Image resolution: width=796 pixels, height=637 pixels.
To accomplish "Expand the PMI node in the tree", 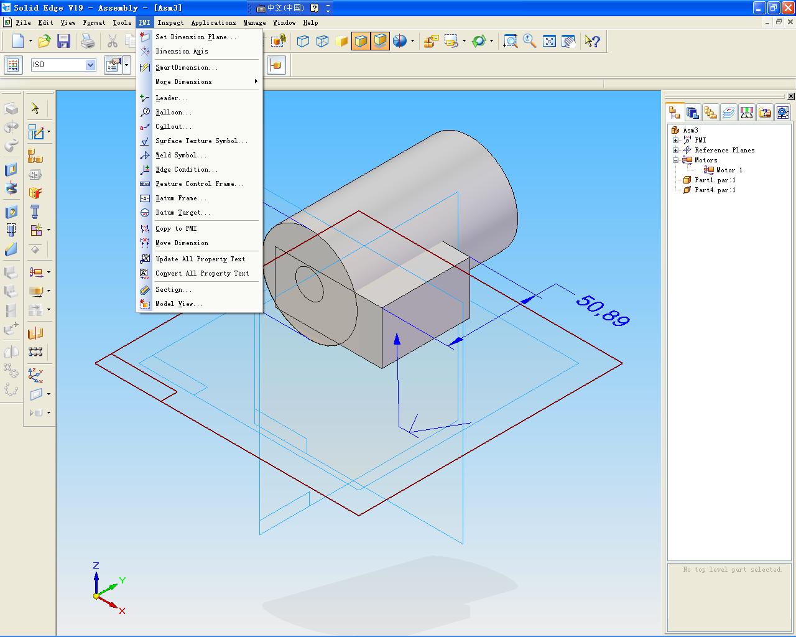I will (676, 140).
